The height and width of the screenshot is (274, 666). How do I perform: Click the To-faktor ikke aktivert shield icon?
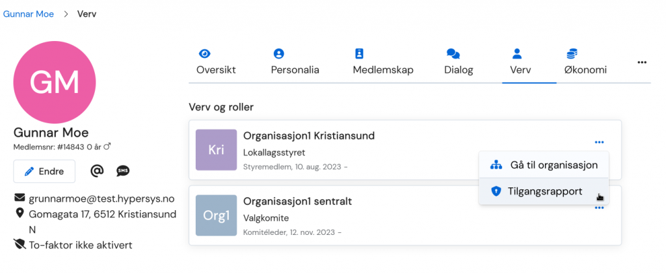coord(20,245)
